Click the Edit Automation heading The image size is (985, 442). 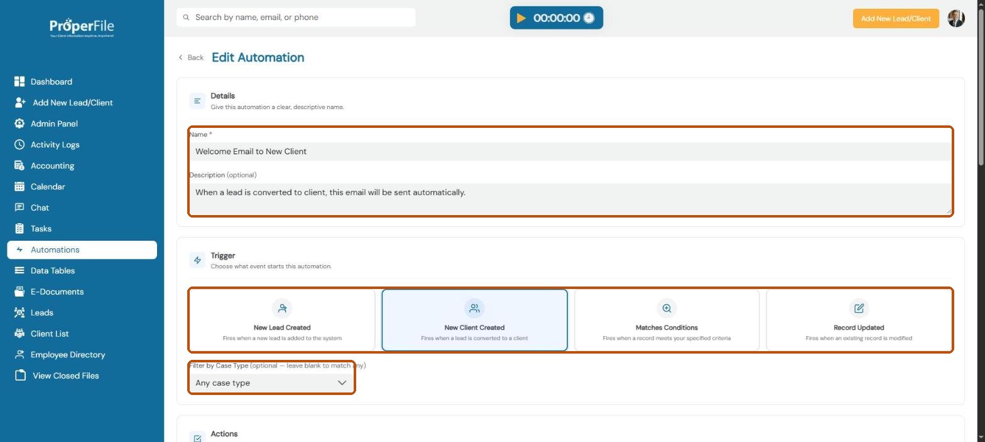coord(258,57)
